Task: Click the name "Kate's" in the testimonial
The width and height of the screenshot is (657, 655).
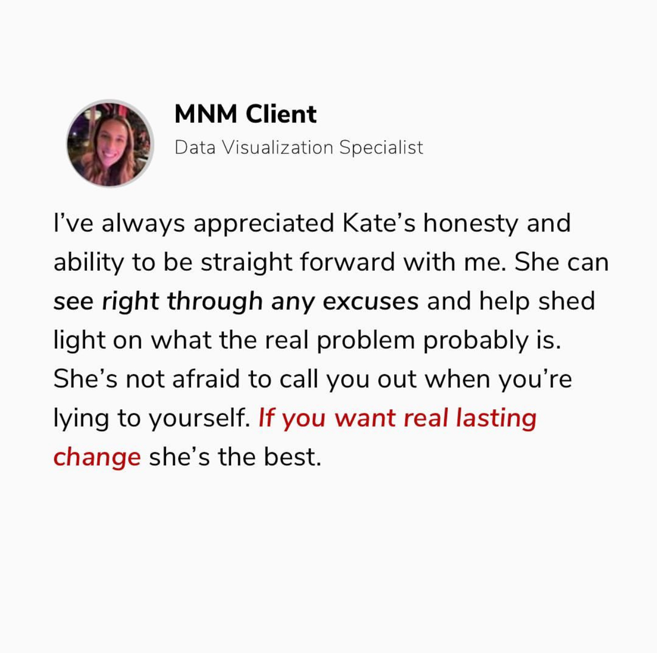Action: click(379, 223)
